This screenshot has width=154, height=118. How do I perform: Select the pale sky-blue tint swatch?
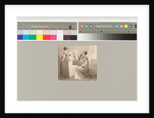tap(26, 32)
